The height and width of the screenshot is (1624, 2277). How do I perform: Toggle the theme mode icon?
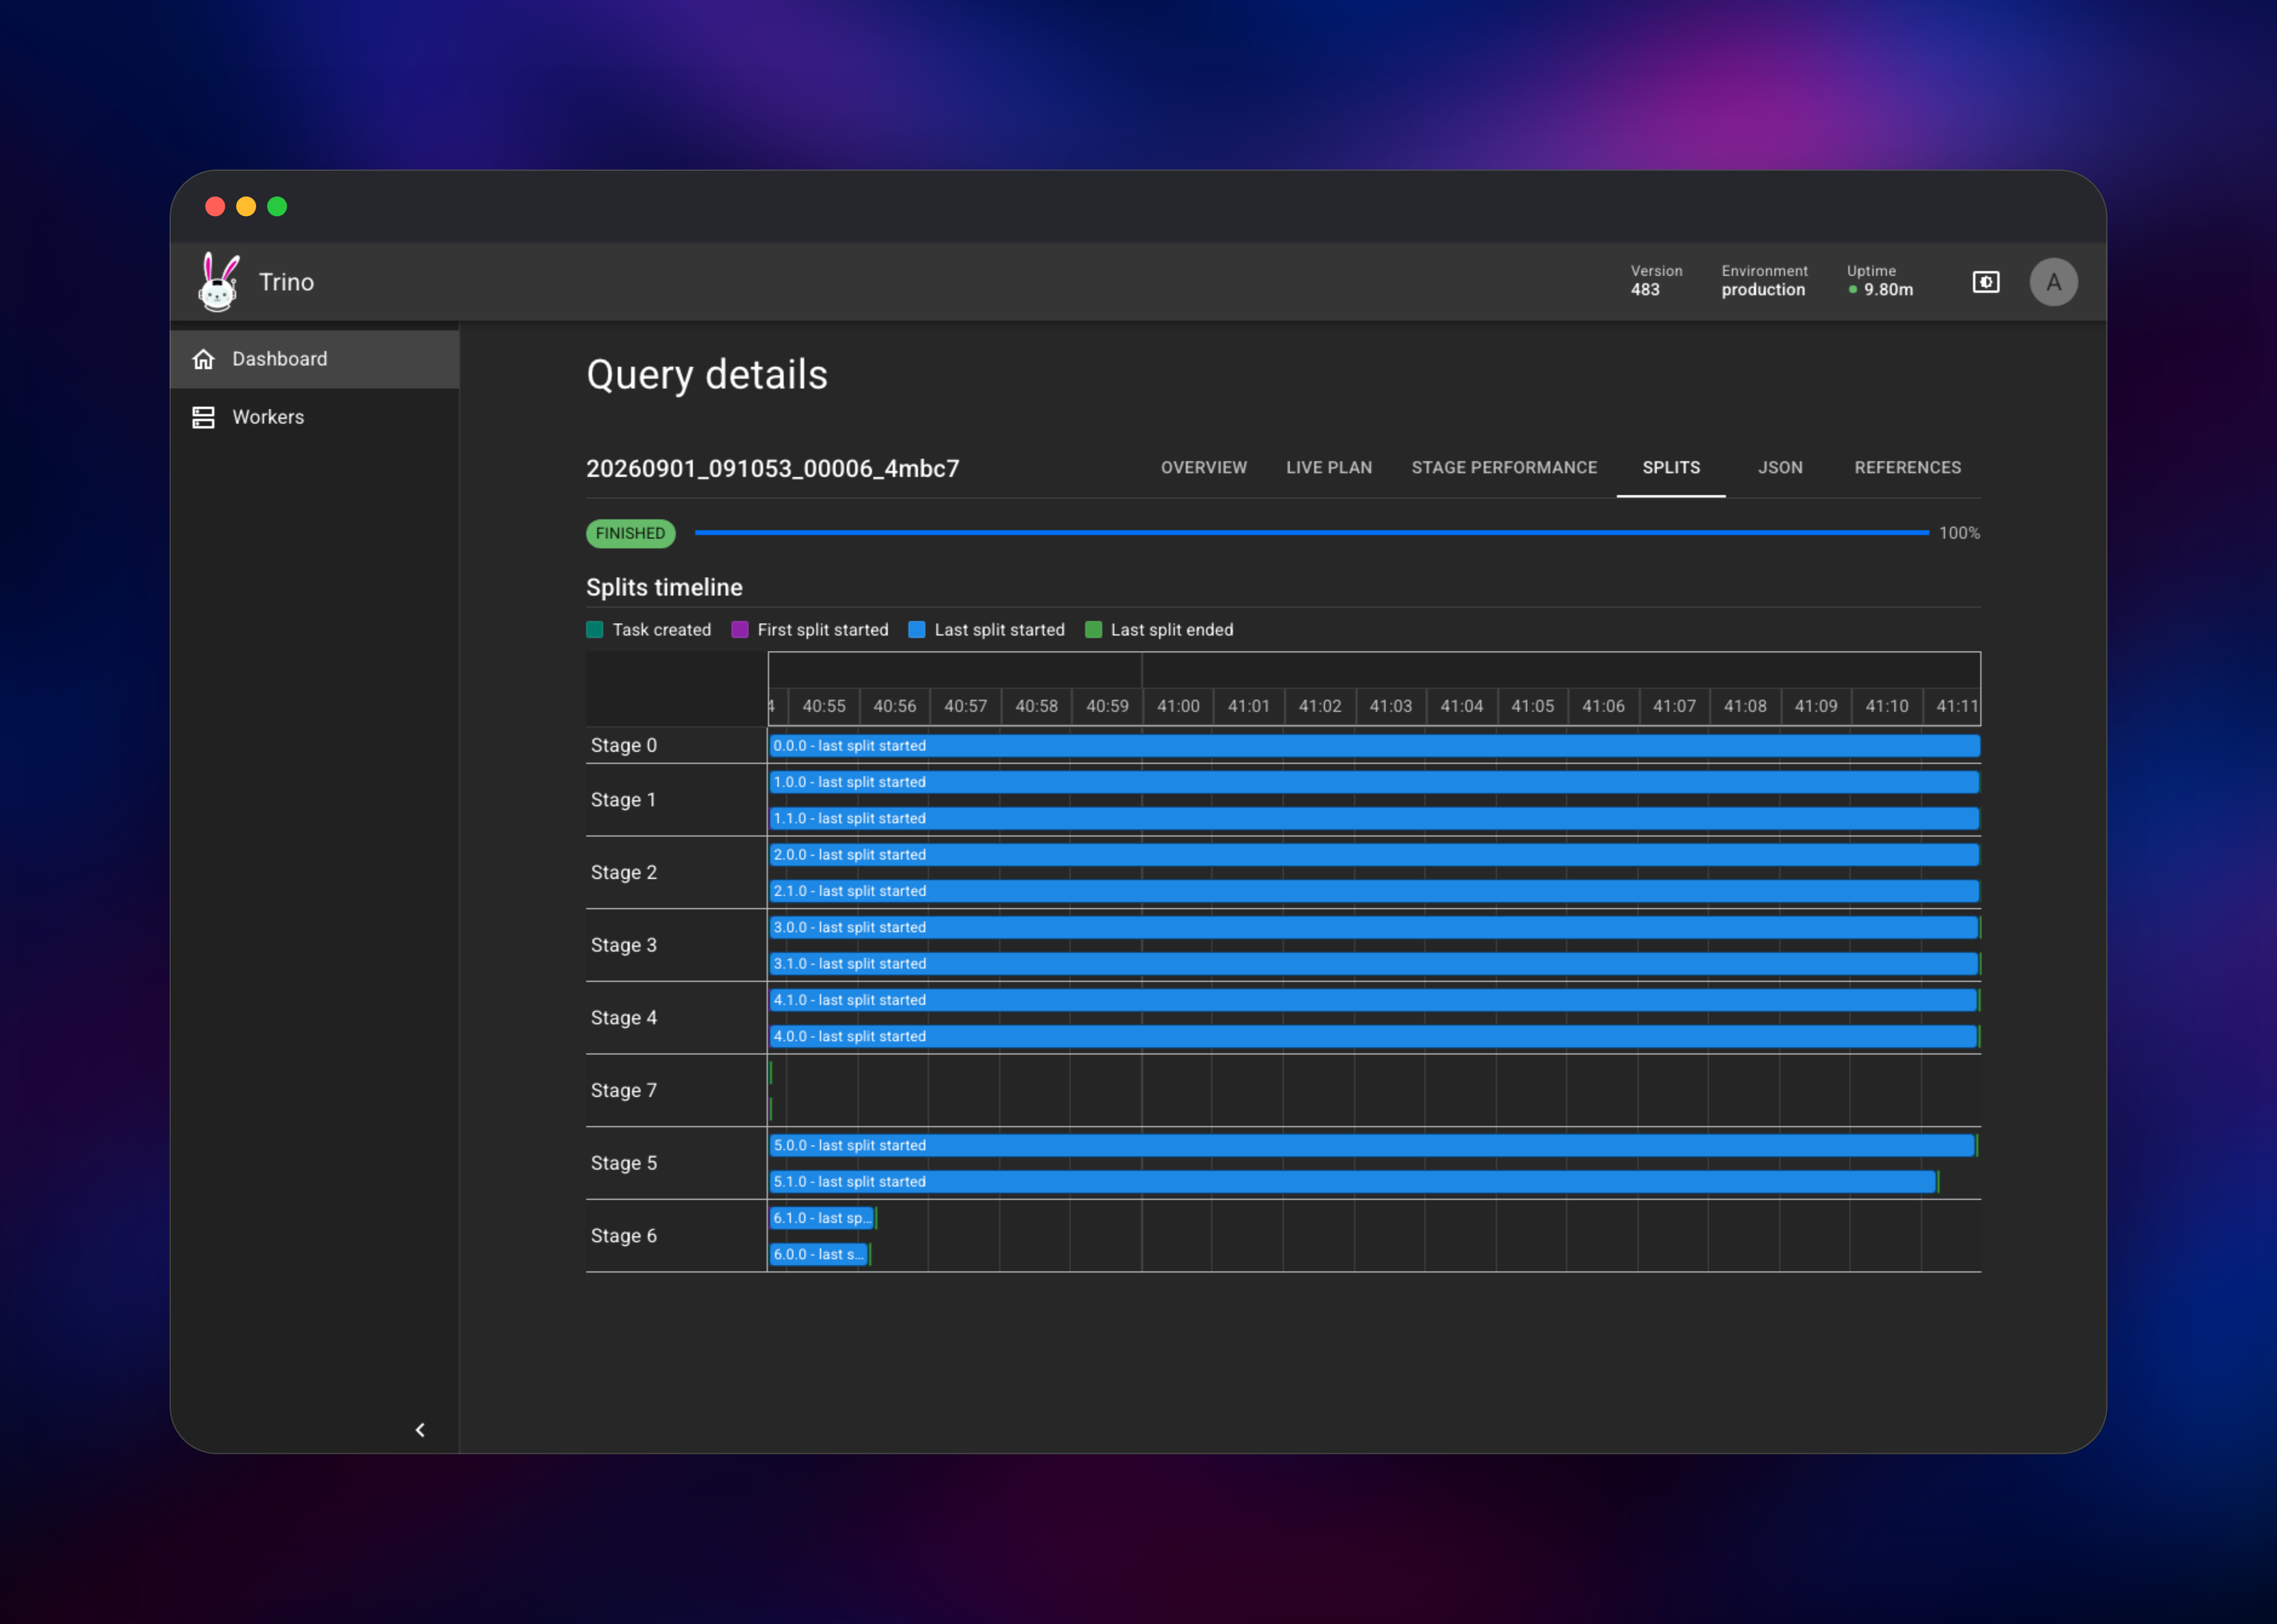(x=1985, y=282)
